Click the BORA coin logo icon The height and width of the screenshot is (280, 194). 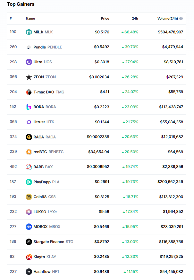[29, 107]
